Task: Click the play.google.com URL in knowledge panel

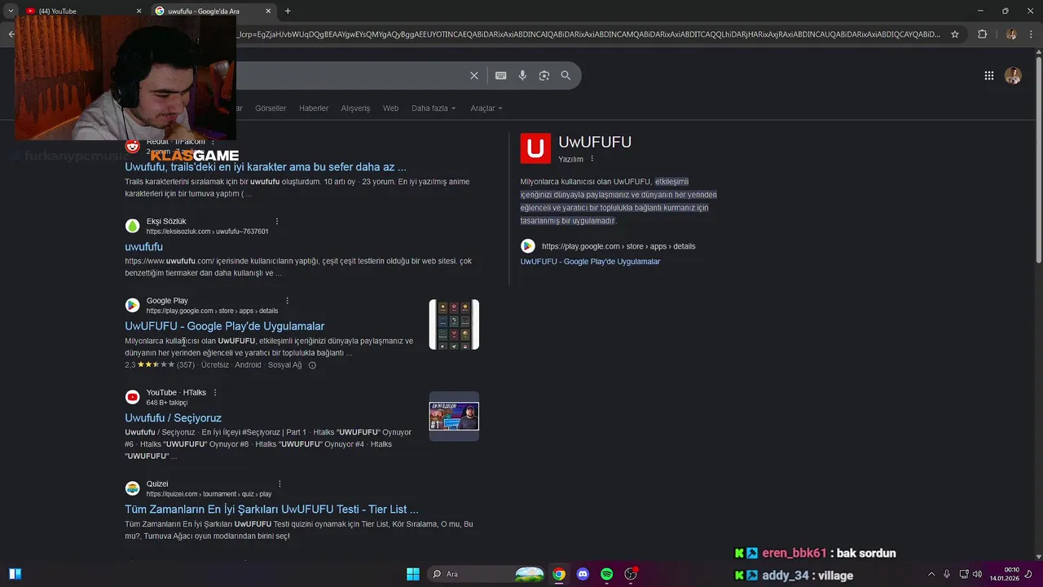Action: (618, 246)
